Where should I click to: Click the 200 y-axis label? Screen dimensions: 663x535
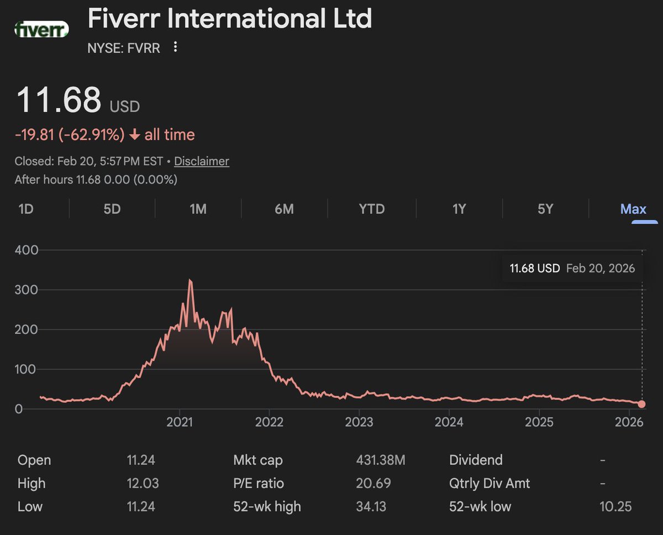tap(27, 330)
